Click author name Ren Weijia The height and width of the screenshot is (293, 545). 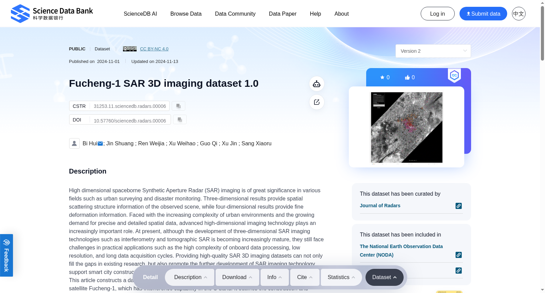pyautogui.click(x=151, y=144)
